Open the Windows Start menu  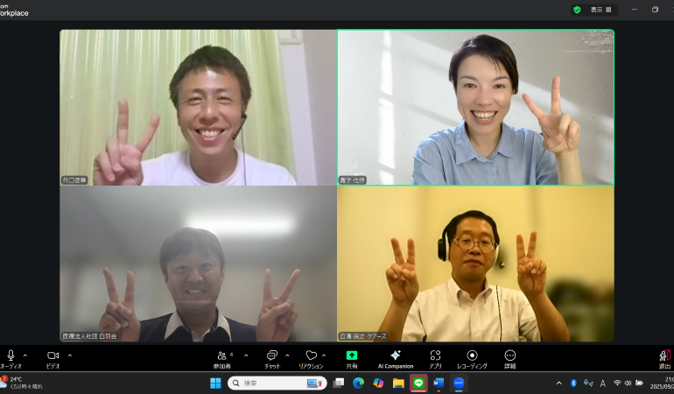tap(215, 383)
